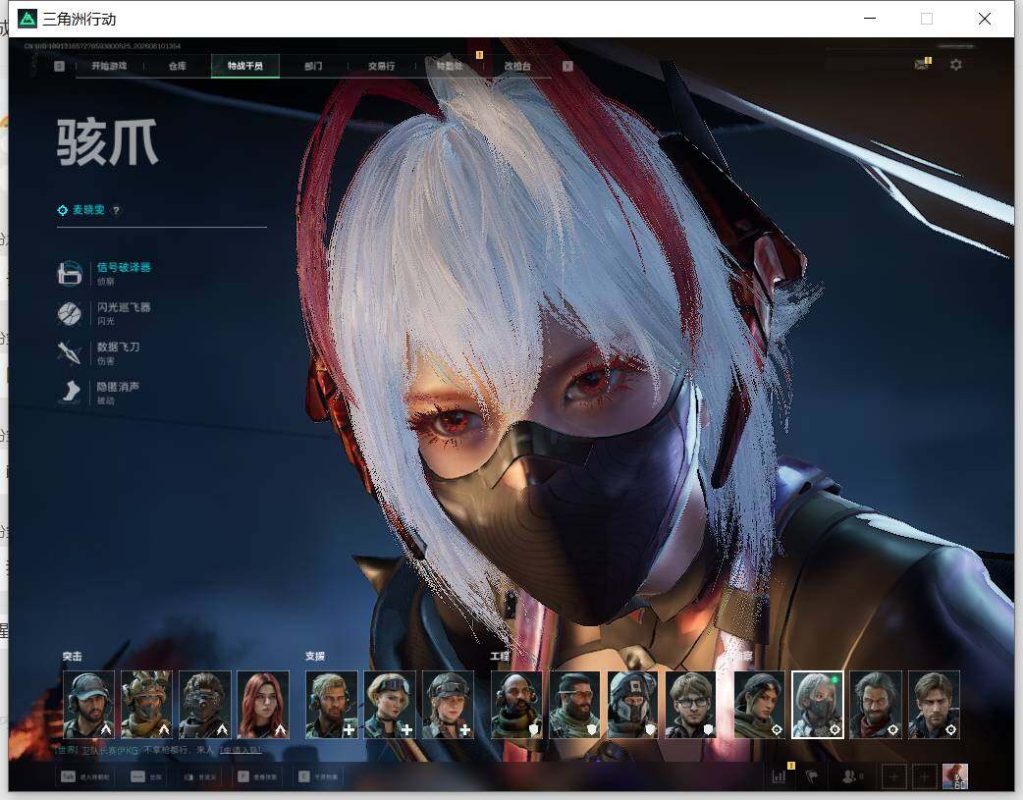This screenshot has width=1023, height=800.
Task: Click the 闪光巡飞器 ability label
Action: (124, 306)
